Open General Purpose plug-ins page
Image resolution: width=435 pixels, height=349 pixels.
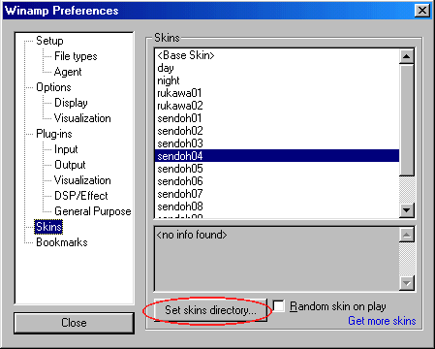coord(93,211)
